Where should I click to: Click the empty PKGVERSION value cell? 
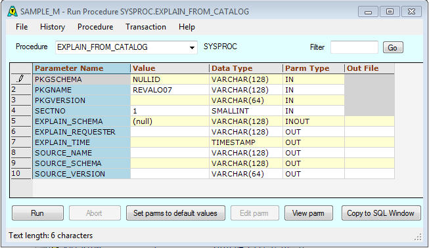(x=170, y=100)
